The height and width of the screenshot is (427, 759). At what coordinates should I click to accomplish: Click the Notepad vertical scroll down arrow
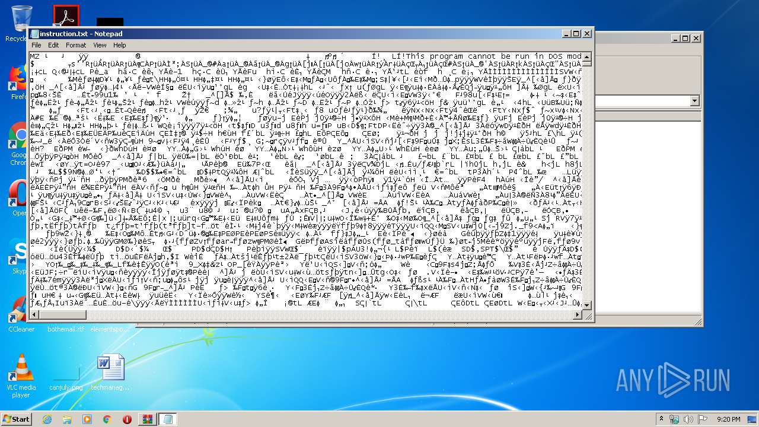click(587, 305)
